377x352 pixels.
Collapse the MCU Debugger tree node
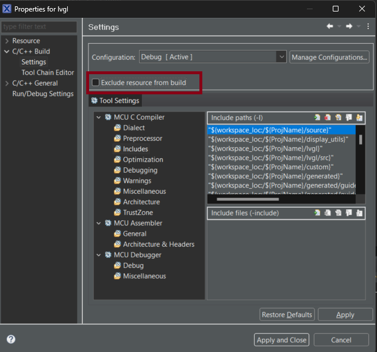click(x=99, y=255)
